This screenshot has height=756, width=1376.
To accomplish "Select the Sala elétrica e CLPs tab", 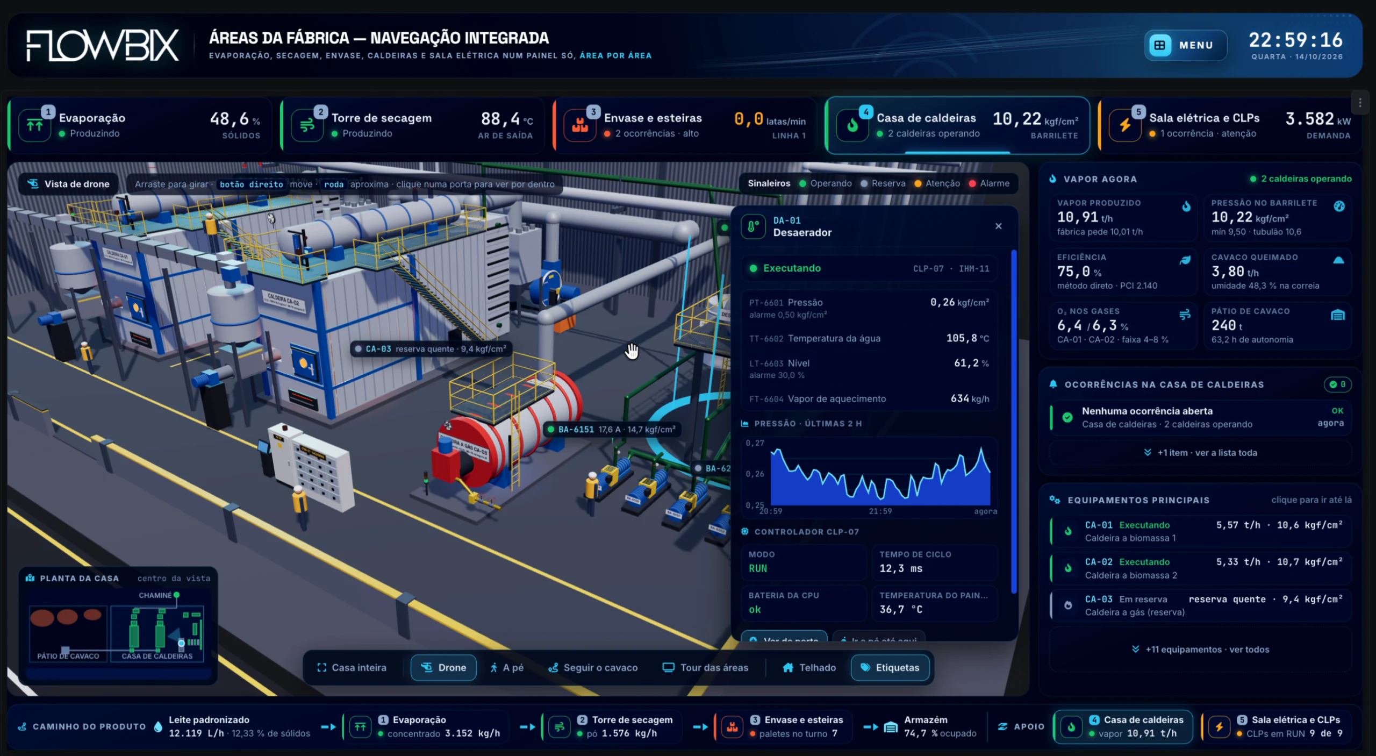I will (x=1230, y=126).
